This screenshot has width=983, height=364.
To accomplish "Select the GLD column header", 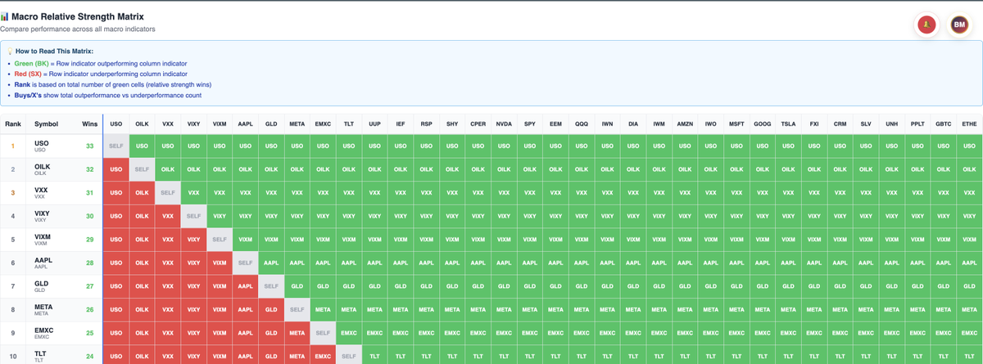I will click(271, 124).
